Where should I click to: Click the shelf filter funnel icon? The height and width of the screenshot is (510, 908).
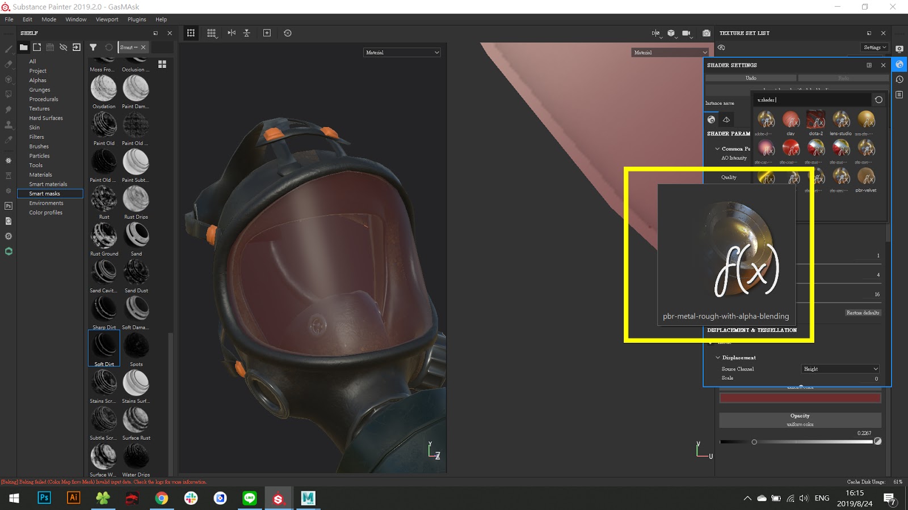(x=93, y=47)
